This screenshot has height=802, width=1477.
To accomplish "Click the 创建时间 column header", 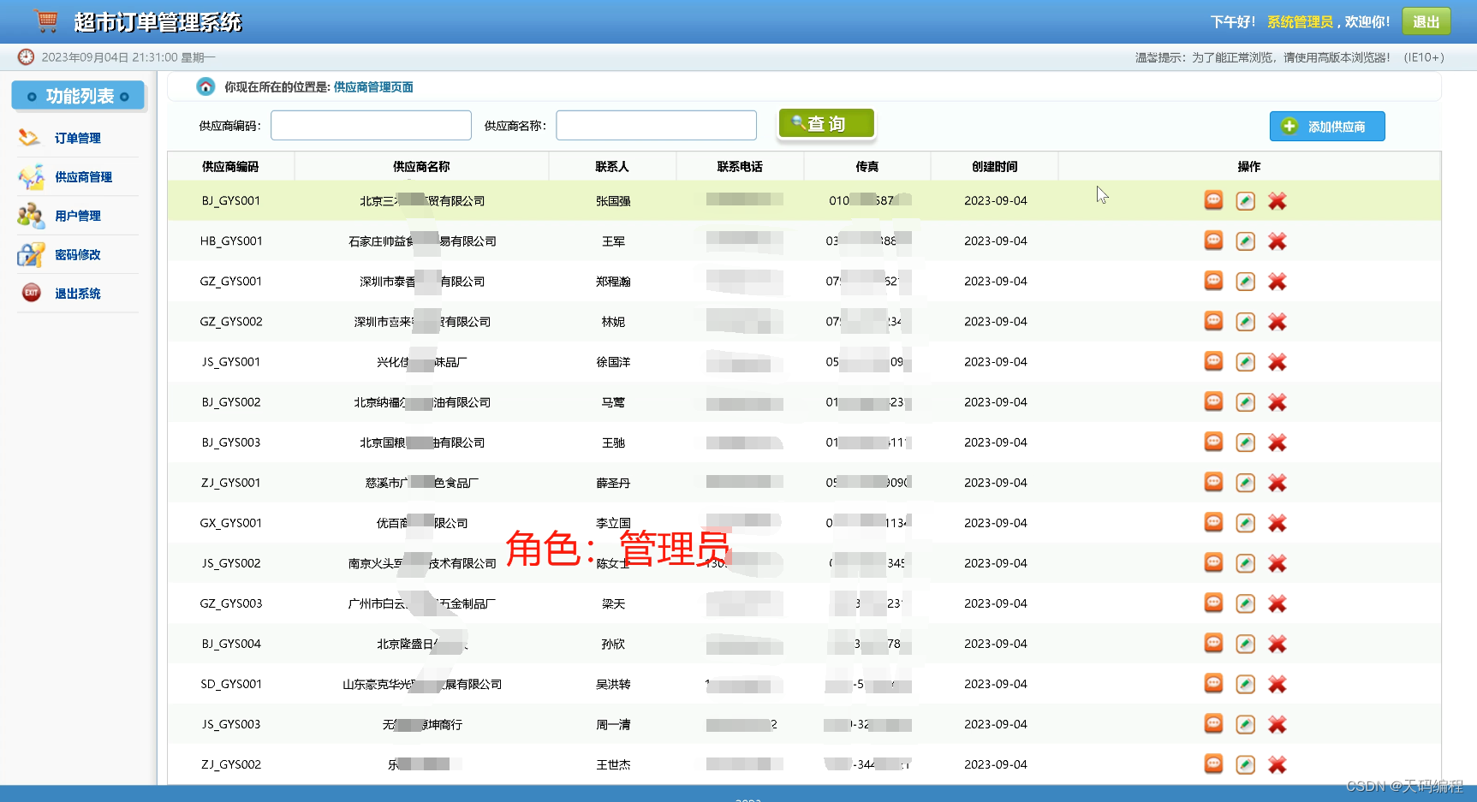I will pyautogui.click(x=995, y=167).
